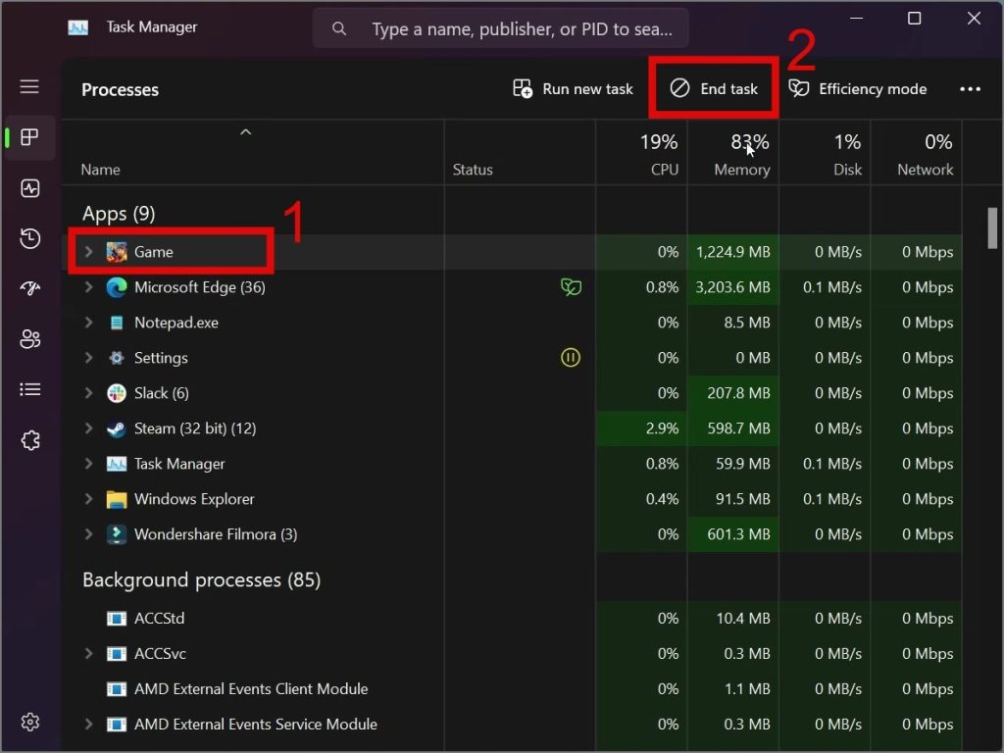Open the App history icon
Screen dimensions: 1004x753
tap(30, 238)
